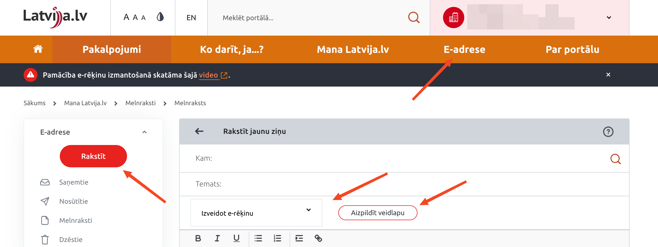Image resolution: width=658 pixels, height=247 pixels.
Task: Expand the user account dropdown chevron
Action: (609, 18)
